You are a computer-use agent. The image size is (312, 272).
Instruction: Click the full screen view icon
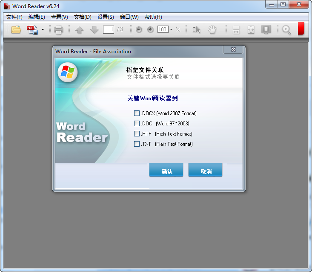[266, 29]
